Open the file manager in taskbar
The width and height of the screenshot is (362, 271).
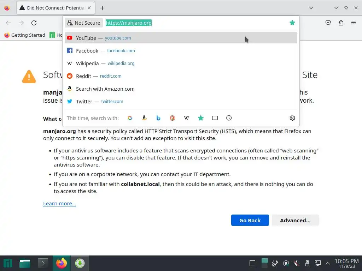(25, 263)
